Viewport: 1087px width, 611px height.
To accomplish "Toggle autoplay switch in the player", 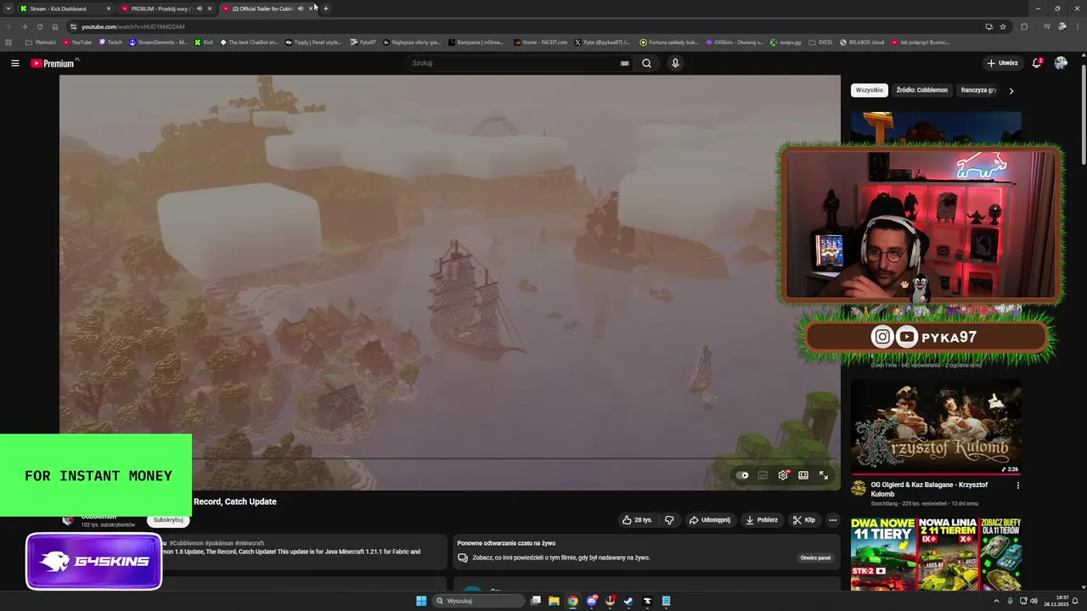I will click(x=742, y=475).
